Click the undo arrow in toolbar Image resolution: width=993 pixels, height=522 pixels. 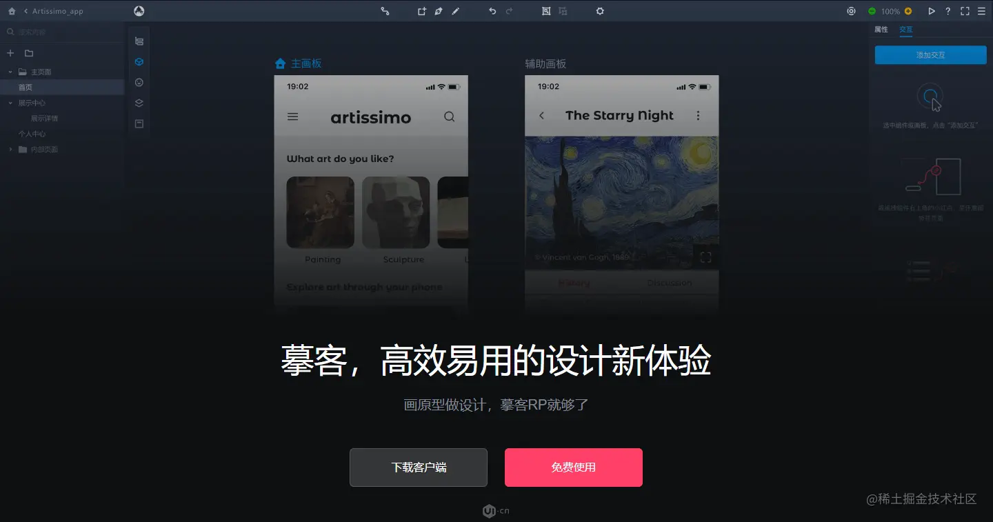[492, 11]
